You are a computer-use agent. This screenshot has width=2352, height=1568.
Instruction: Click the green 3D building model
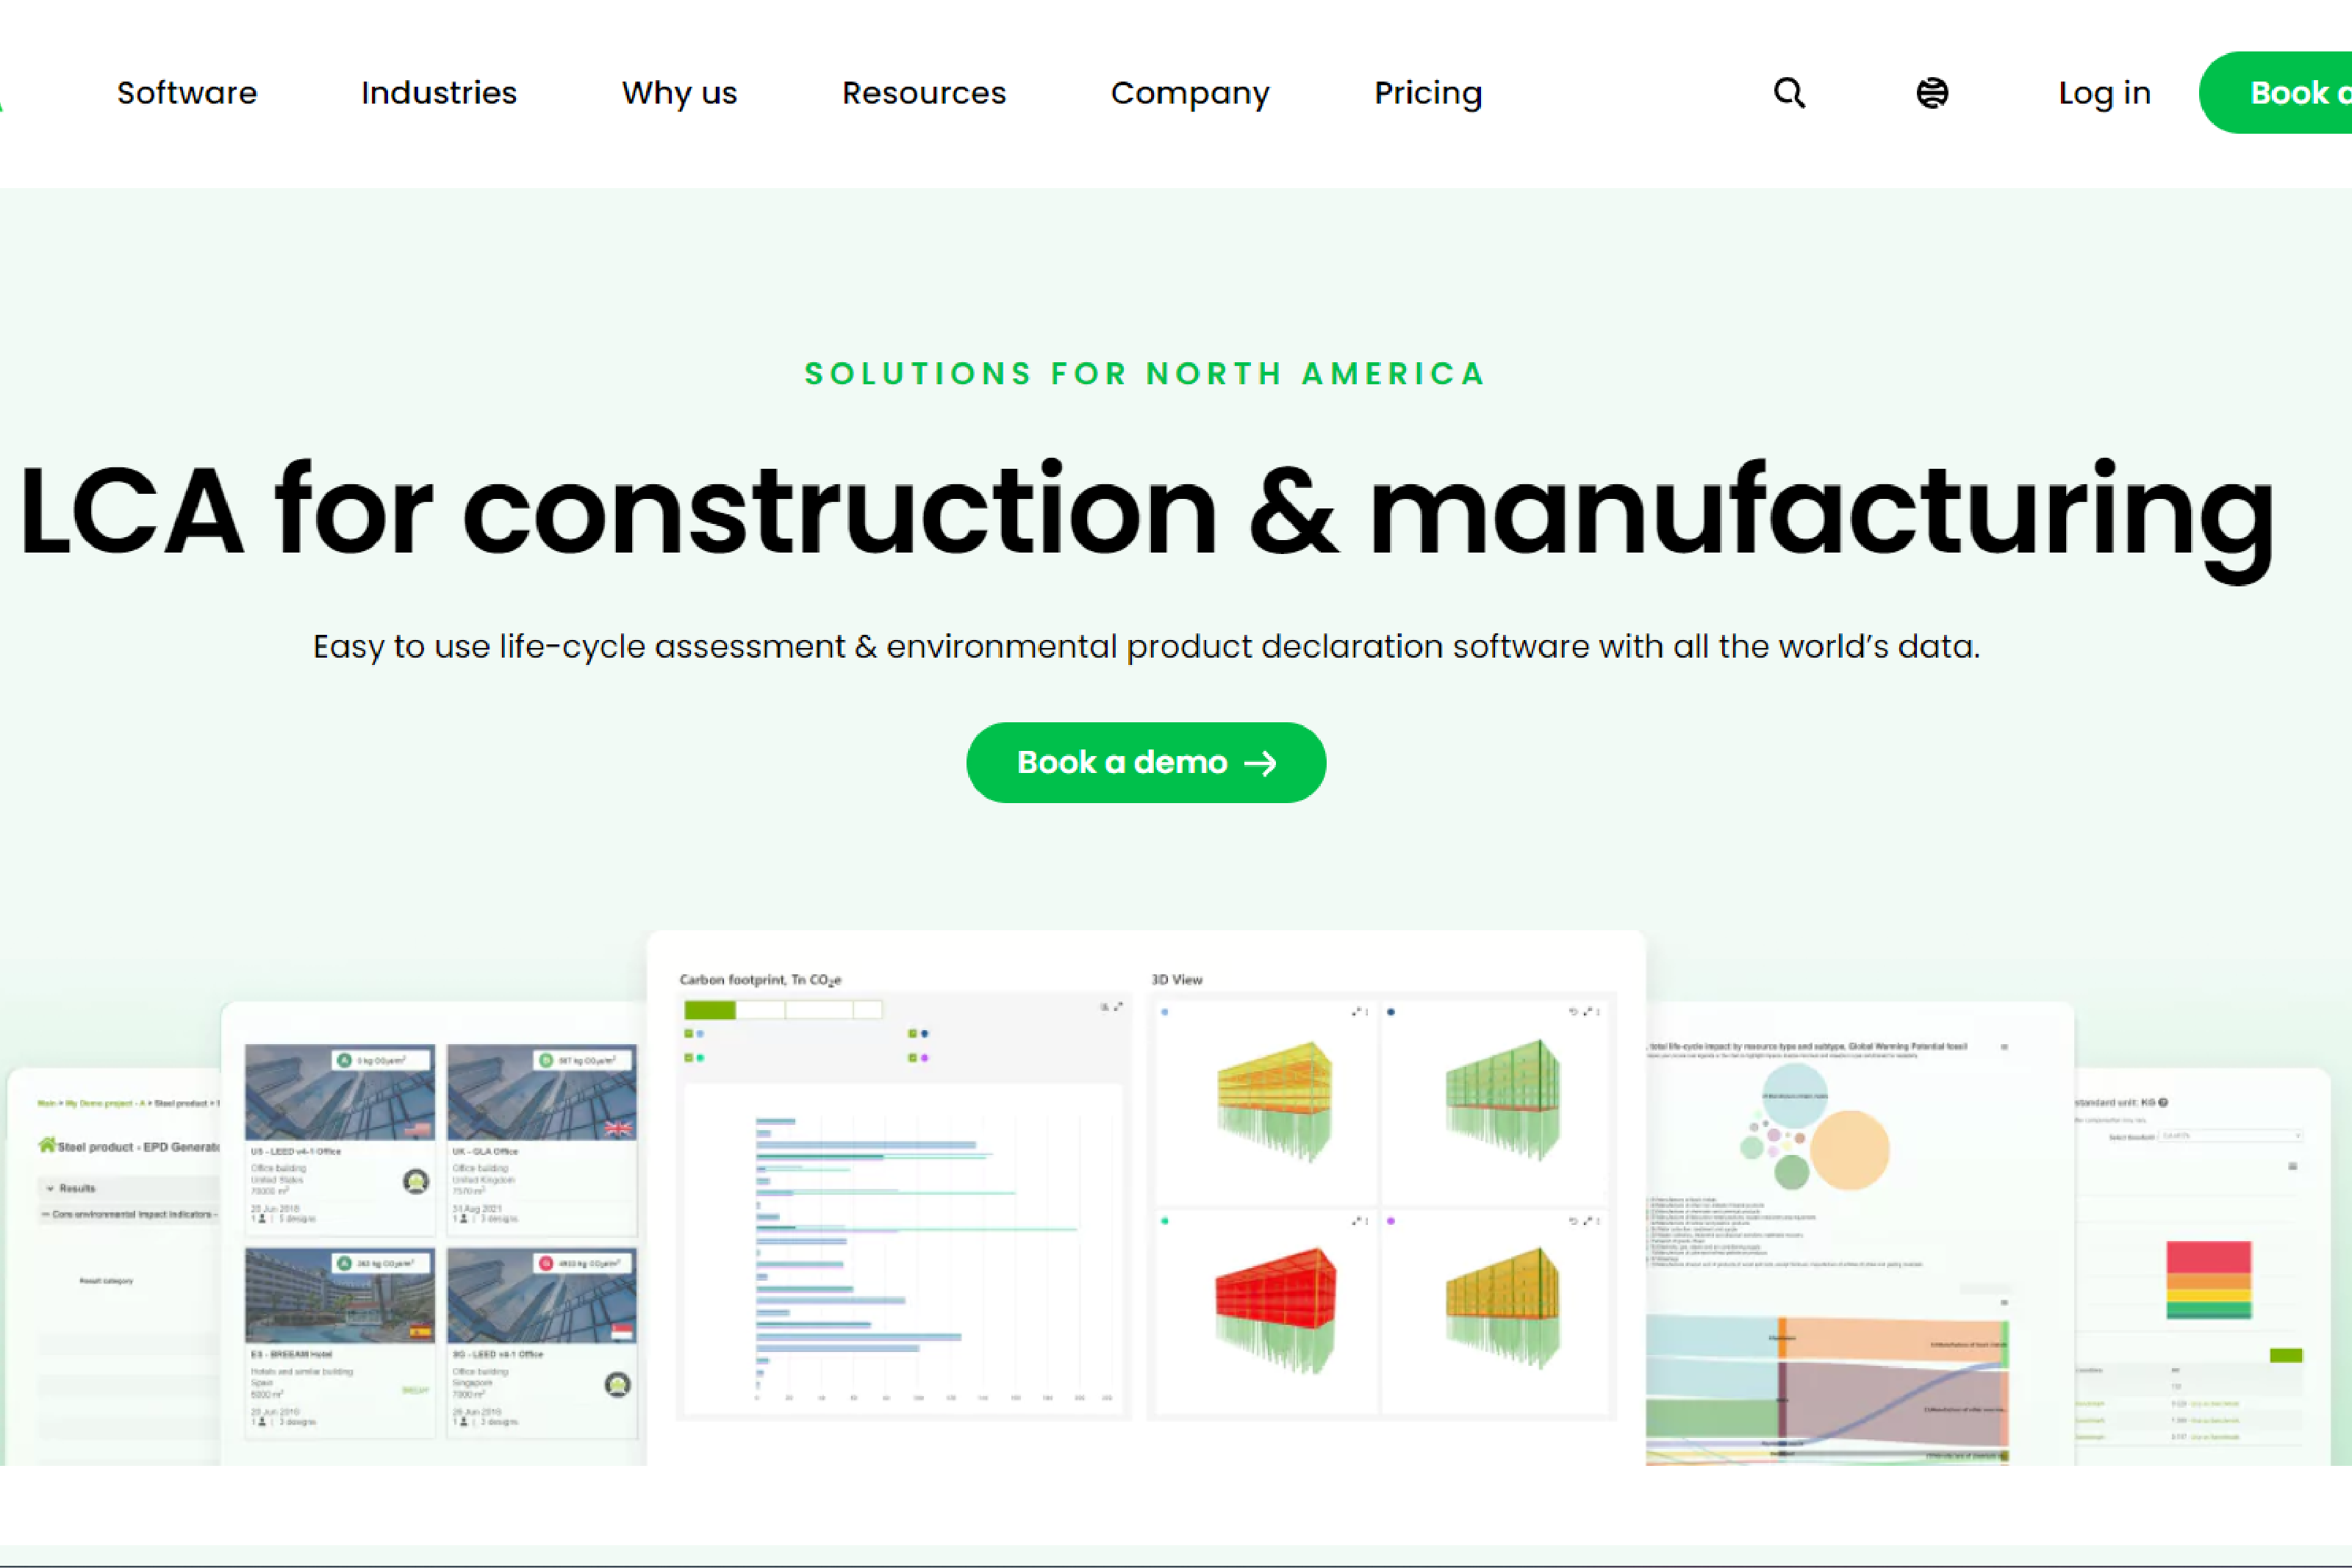1503,1100
